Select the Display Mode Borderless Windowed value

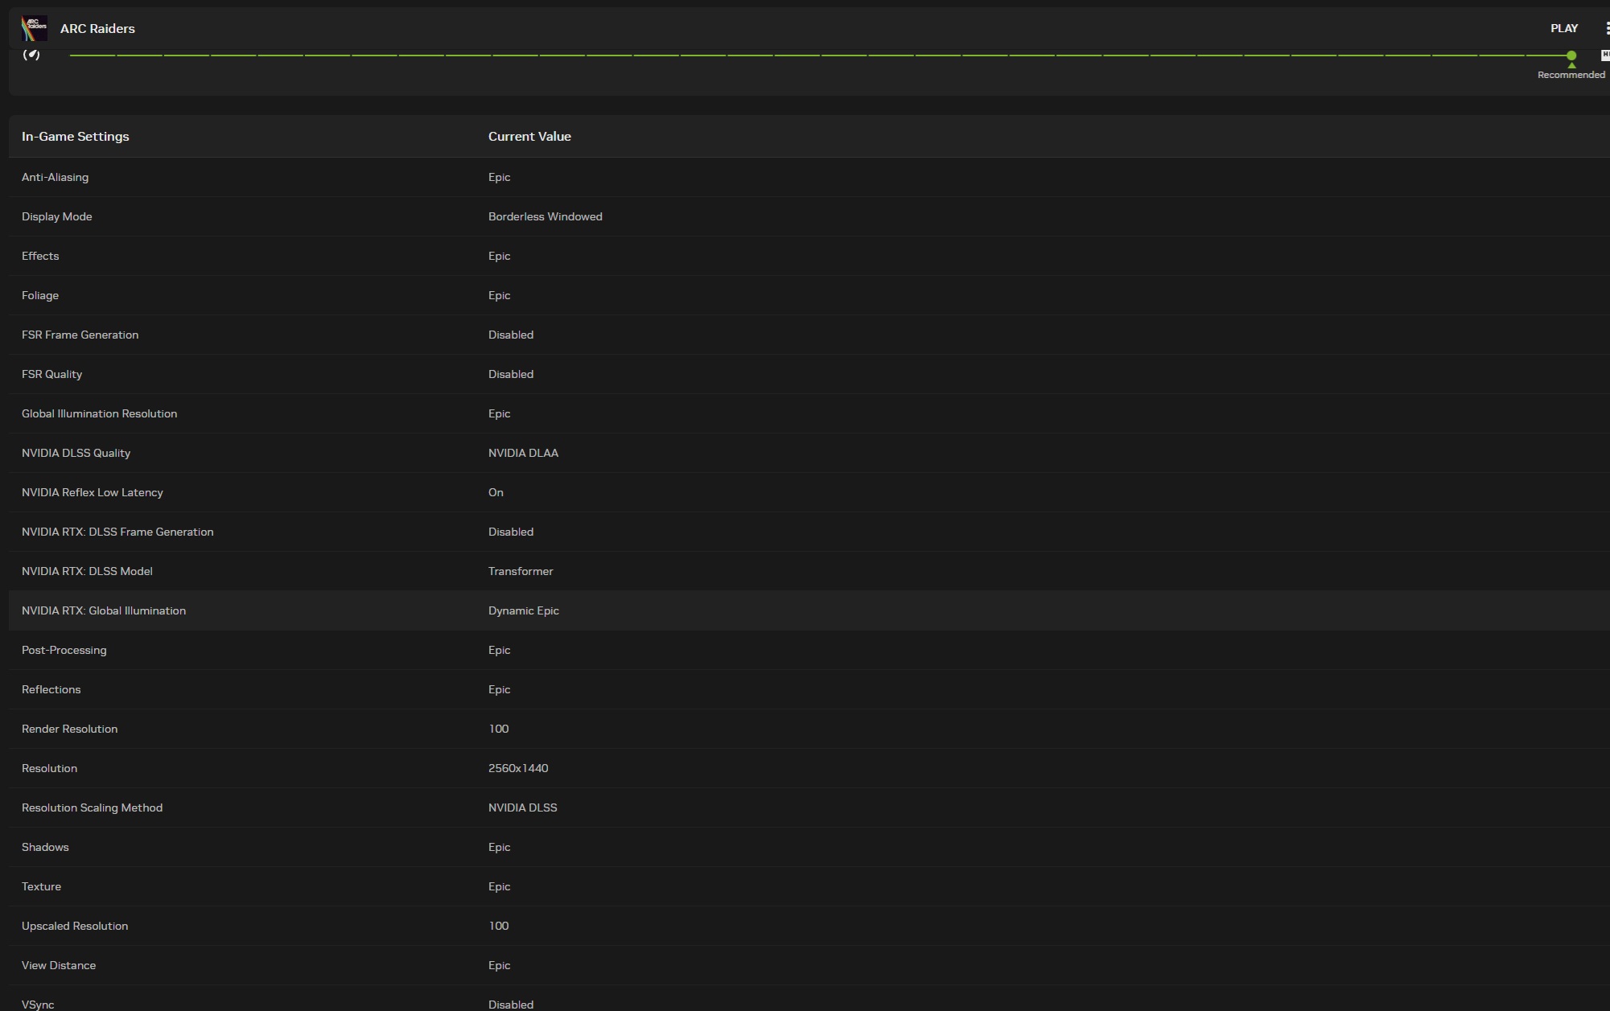545,216
